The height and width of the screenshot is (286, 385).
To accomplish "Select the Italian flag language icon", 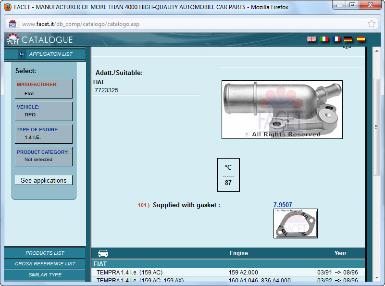I will 324,39.
